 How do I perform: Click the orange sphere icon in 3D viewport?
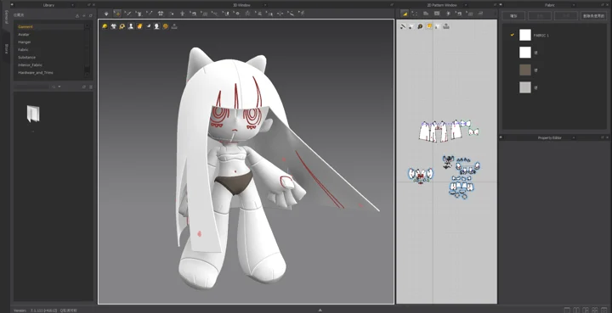tap(166, 26)
